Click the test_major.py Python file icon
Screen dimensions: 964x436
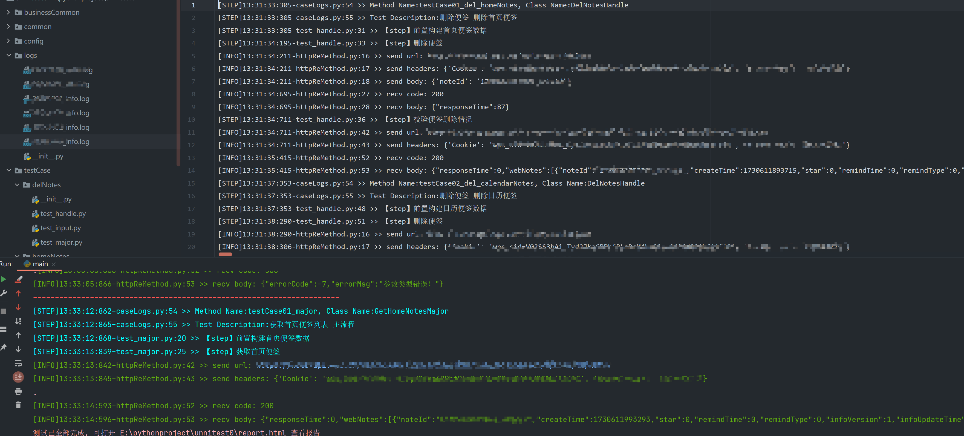tap(35, 242)
